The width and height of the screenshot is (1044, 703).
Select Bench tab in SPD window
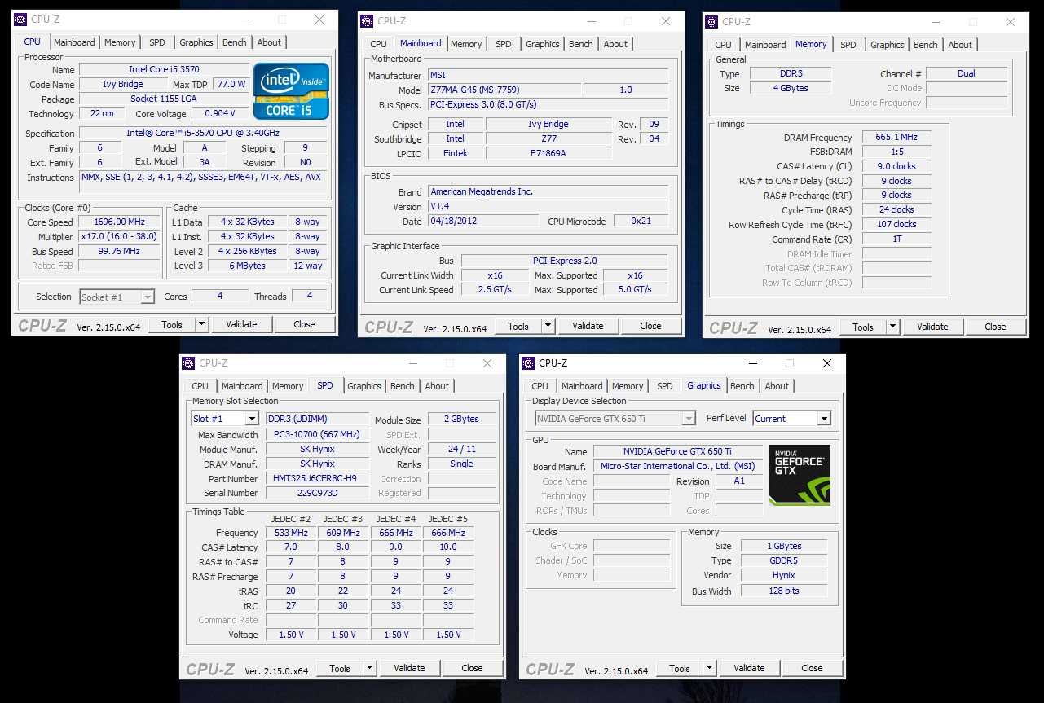(402, 386)
